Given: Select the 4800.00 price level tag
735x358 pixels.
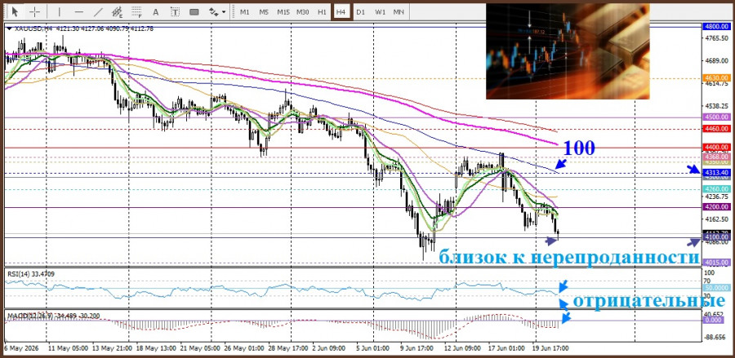Looking at the screenshot, I should click(716, 27).
